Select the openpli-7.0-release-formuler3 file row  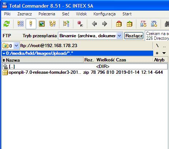pos(85,72)
